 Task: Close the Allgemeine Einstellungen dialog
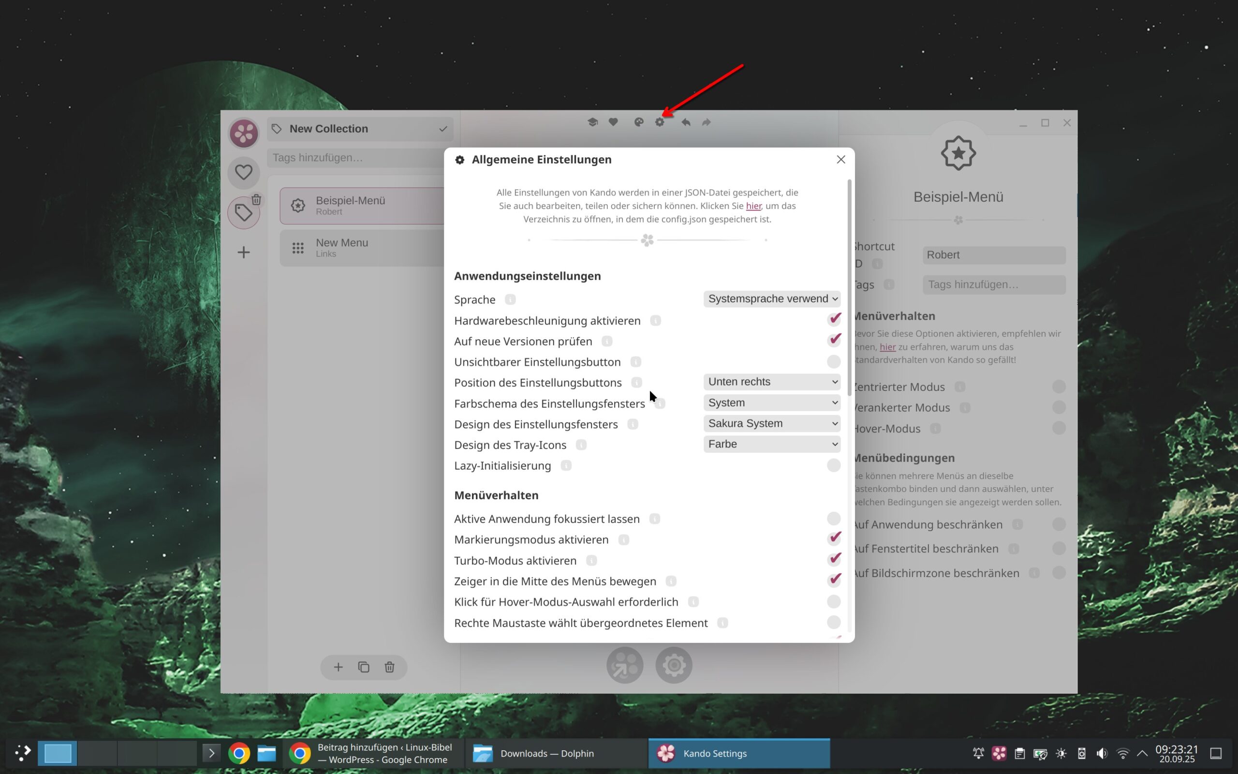[x=840, y=160]
